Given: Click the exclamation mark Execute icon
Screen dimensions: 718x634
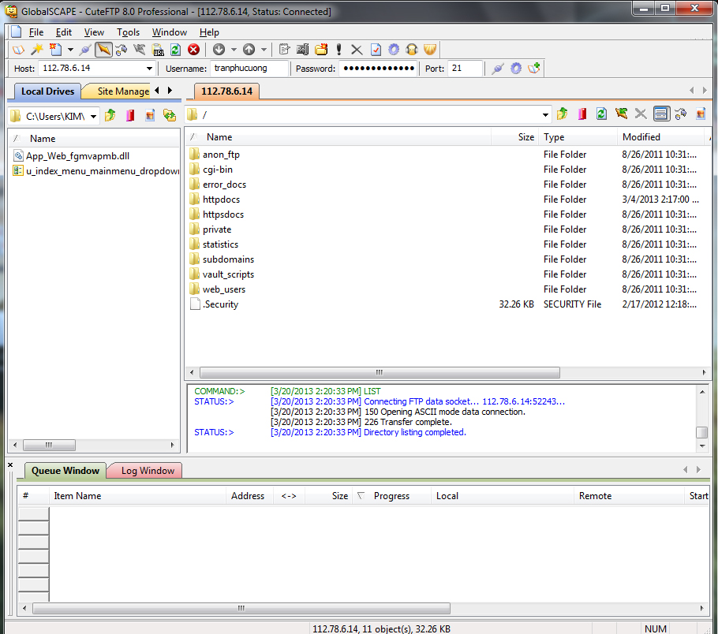Looking at the screenshot, I should click(x=338, y=50).
